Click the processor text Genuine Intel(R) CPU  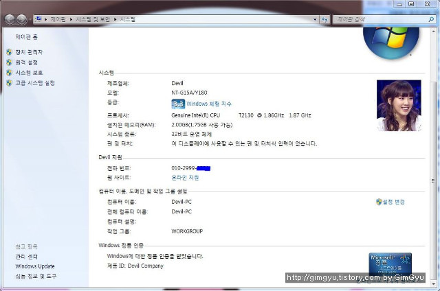point(196,115)
